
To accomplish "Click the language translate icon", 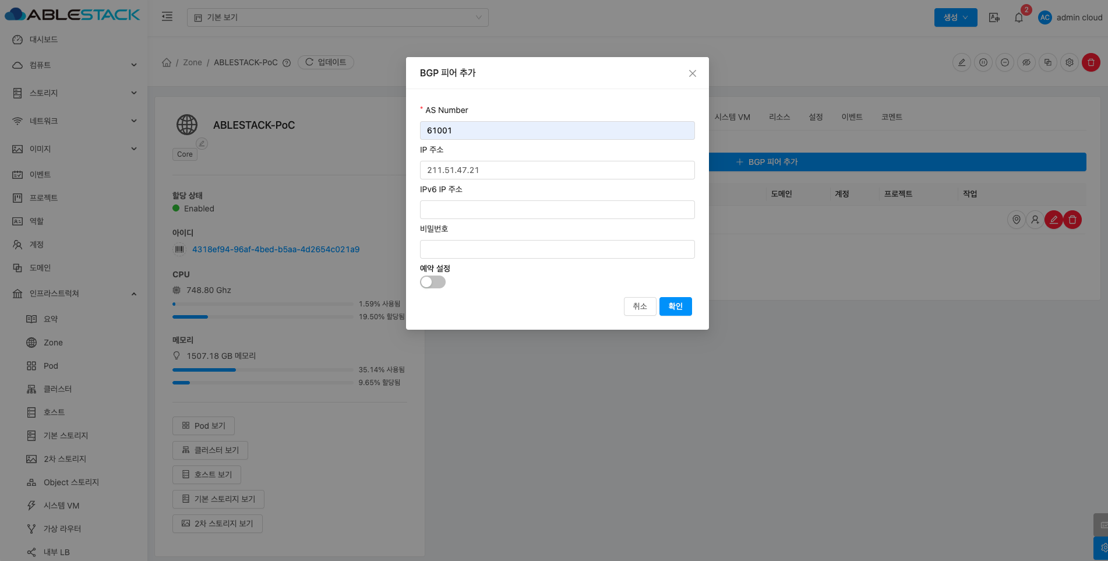I will (x=994, y=17).
